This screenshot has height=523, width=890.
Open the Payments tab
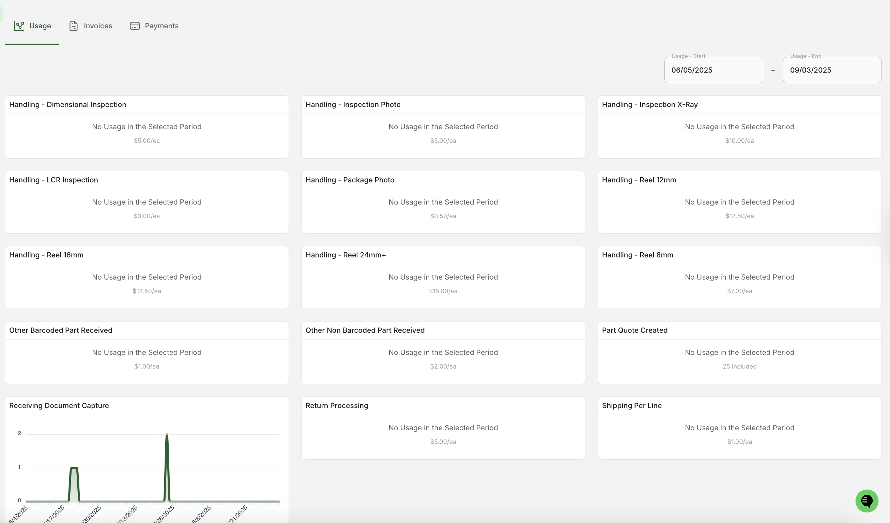(154, 26)
